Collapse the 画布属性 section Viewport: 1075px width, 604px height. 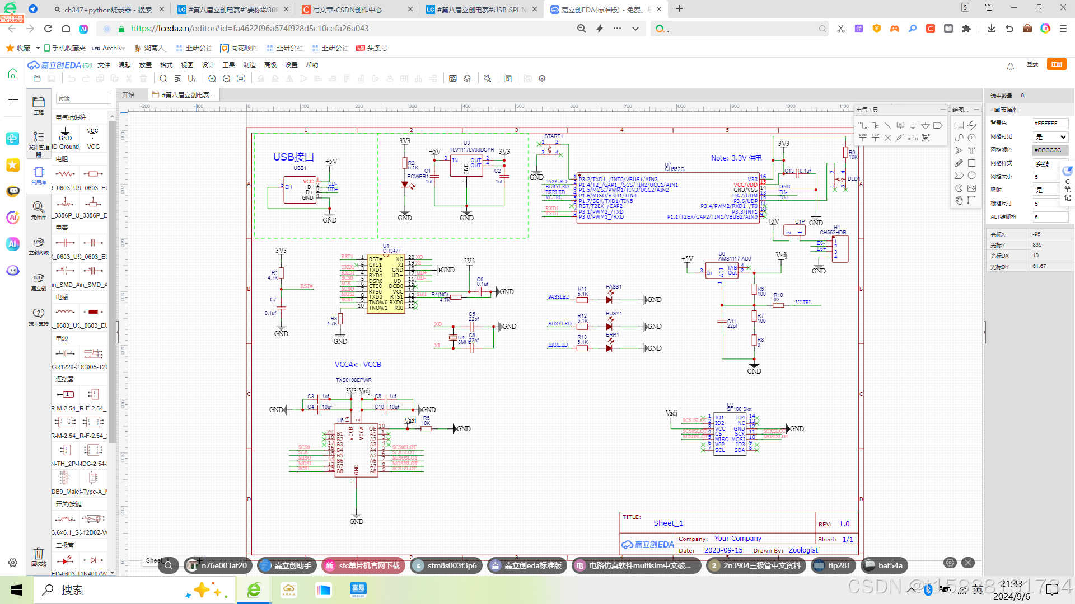point(1006,110)
